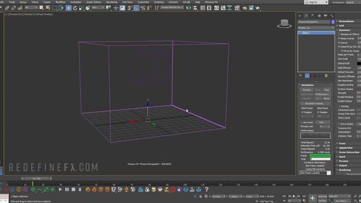Toggle Show End Result under modifier stack
The height and width of the screenshot is (203, 361).
[x=307, y=76]
